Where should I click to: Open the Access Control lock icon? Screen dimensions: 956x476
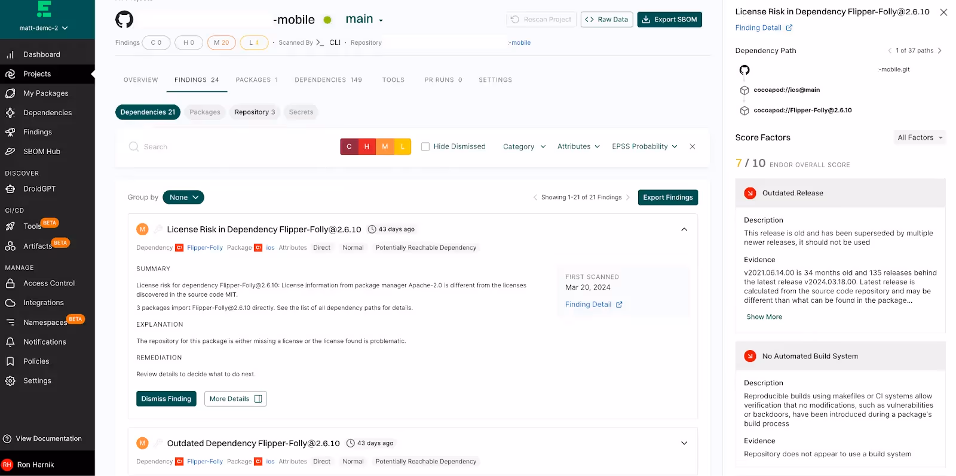(10, 283)
